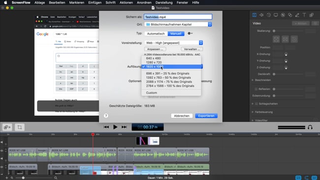The width and height of the screenshot is (320, 180).
Task: Open the gear options menu beside Manuell
Action: tap(190, 33)
